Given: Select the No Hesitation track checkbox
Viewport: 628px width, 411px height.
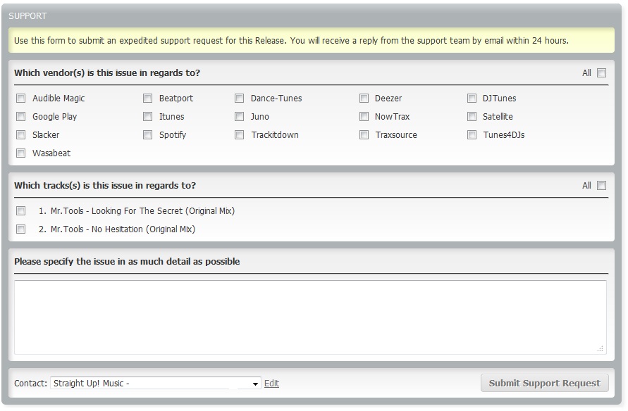Looking at the screenshot, I should 20,229.
